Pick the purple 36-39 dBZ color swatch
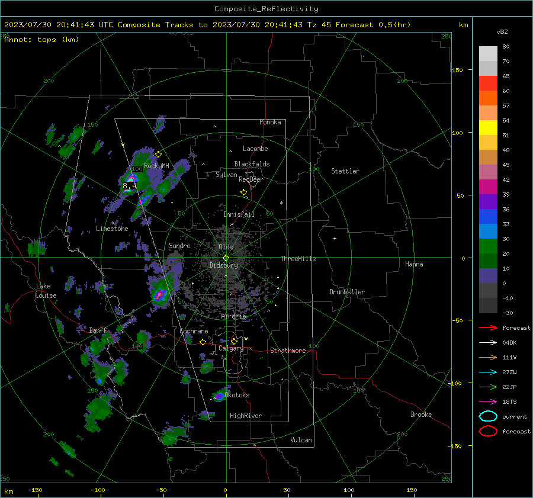The height and width of the screenshot is (498, 533). (488, 202)
